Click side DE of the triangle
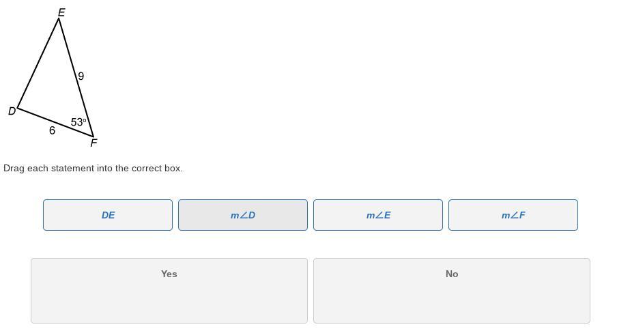Screen dimensions: 617x329 (x=38, y=63)
